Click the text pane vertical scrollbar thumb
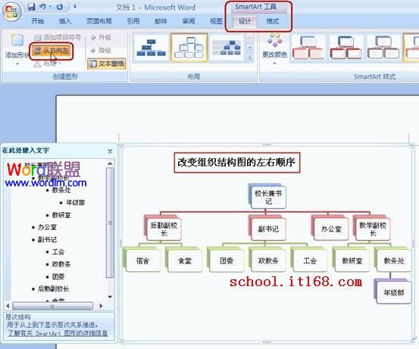 pos(110,223)
